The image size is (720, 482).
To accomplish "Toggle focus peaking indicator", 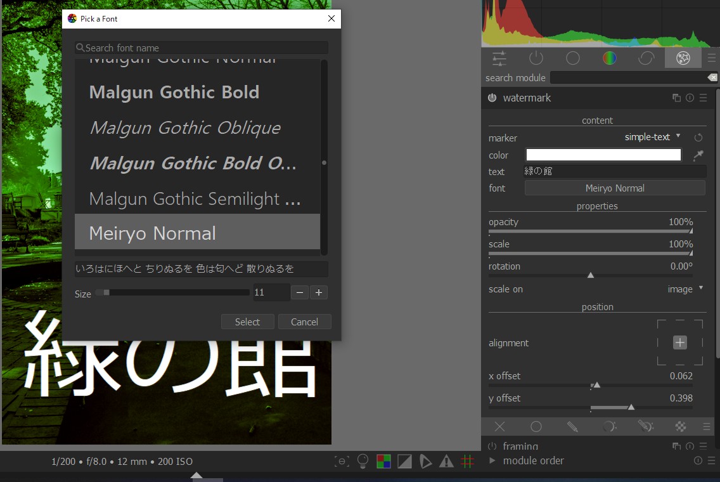I will [x=342, y=461].
